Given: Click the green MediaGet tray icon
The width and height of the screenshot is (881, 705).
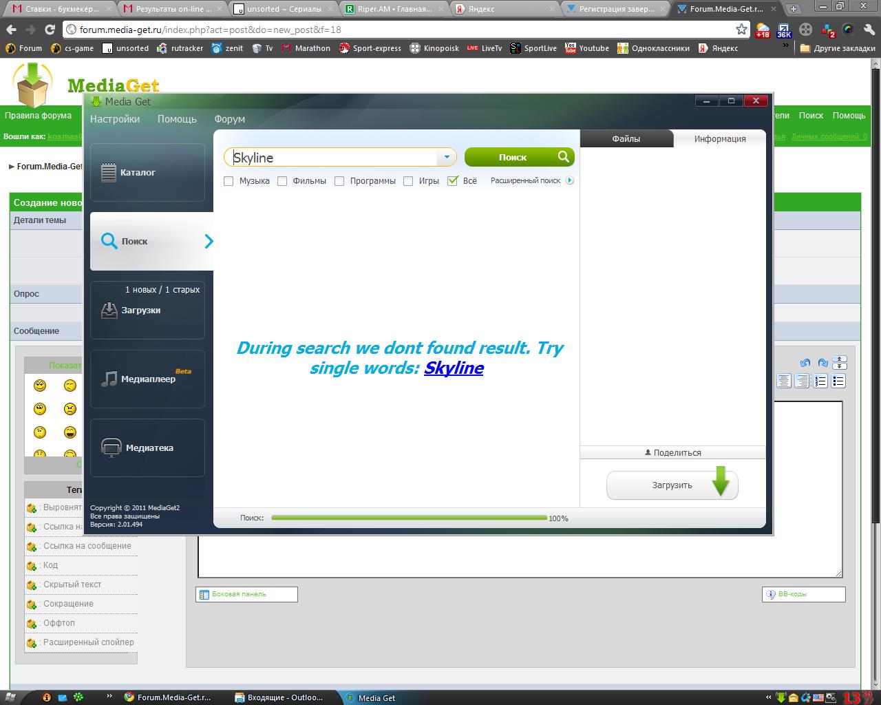Looking at the screenshot, I should pos(781,697).
